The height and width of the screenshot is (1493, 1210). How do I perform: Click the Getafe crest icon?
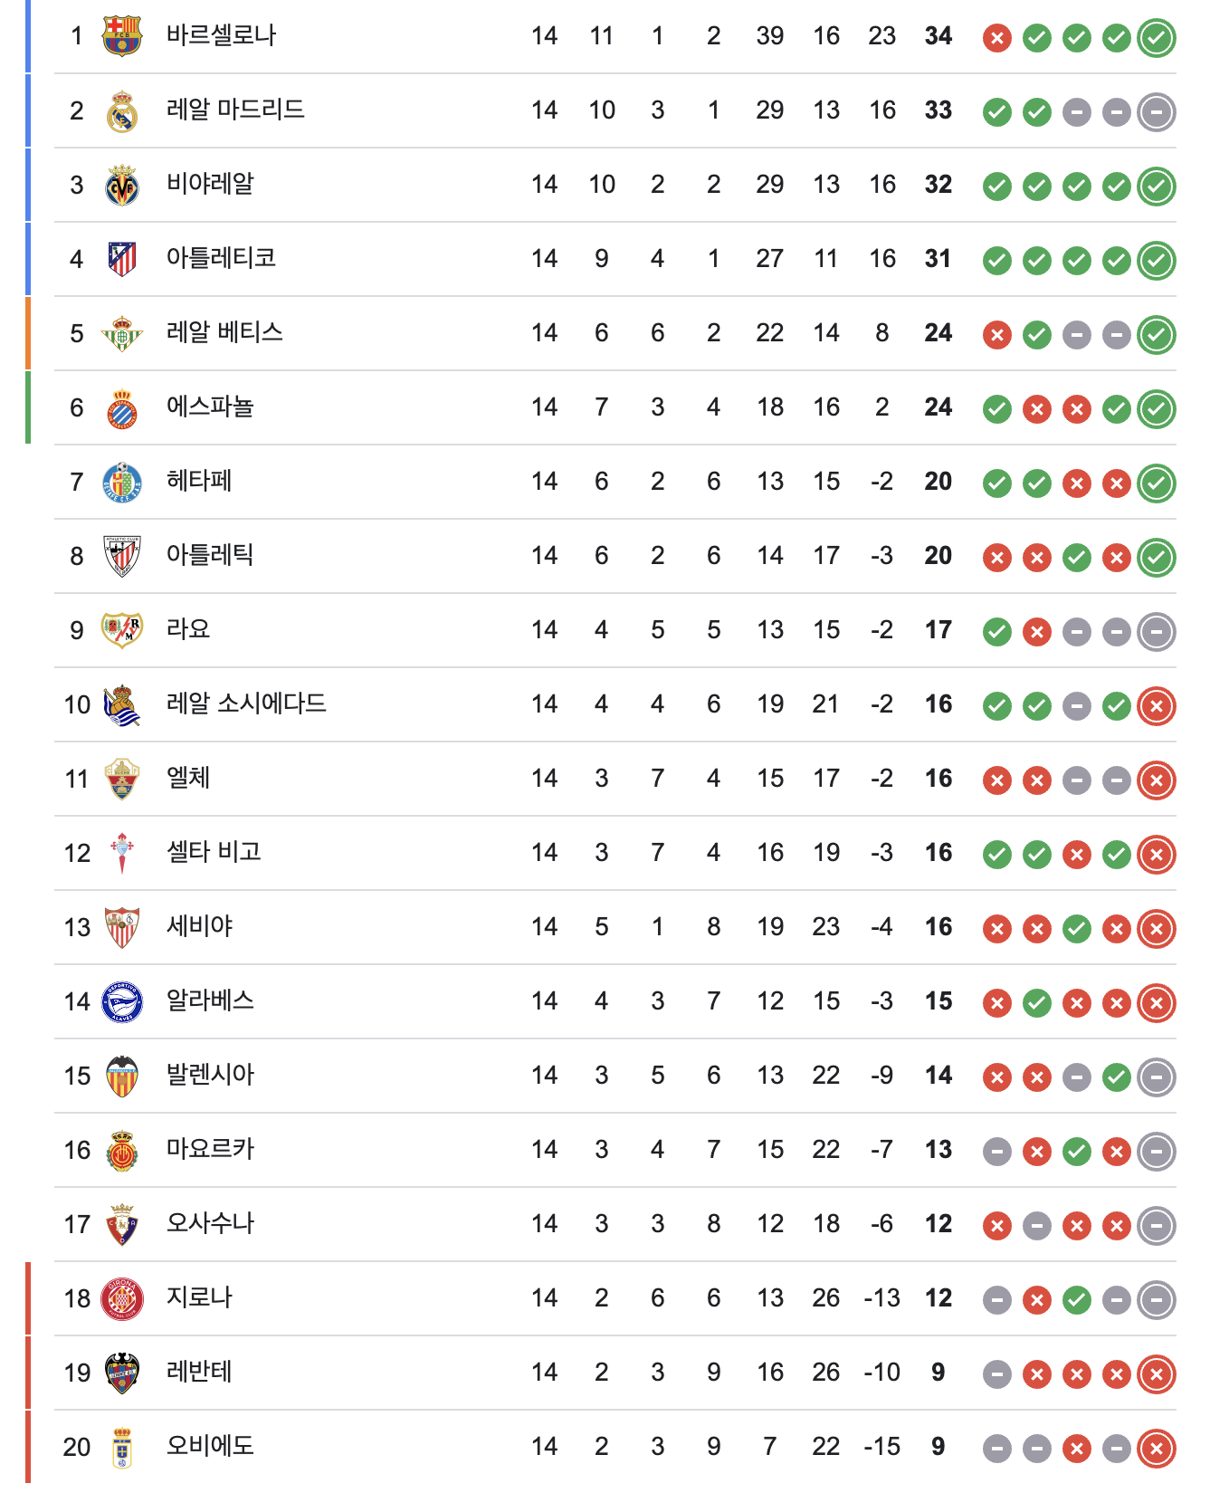122,483
